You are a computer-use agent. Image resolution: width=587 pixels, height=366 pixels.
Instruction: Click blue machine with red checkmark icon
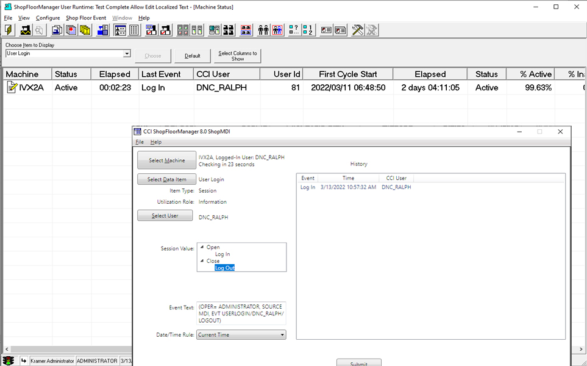(151, 30)
